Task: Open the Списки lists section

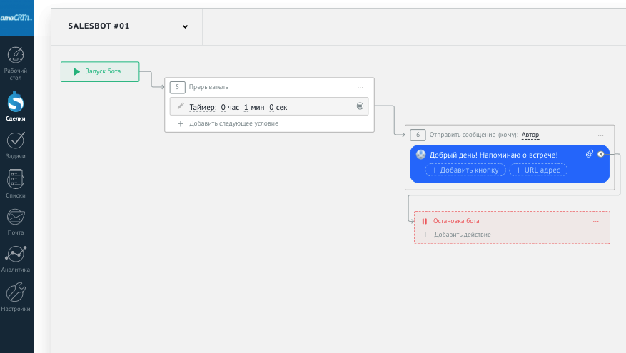Action: (16, 182)
